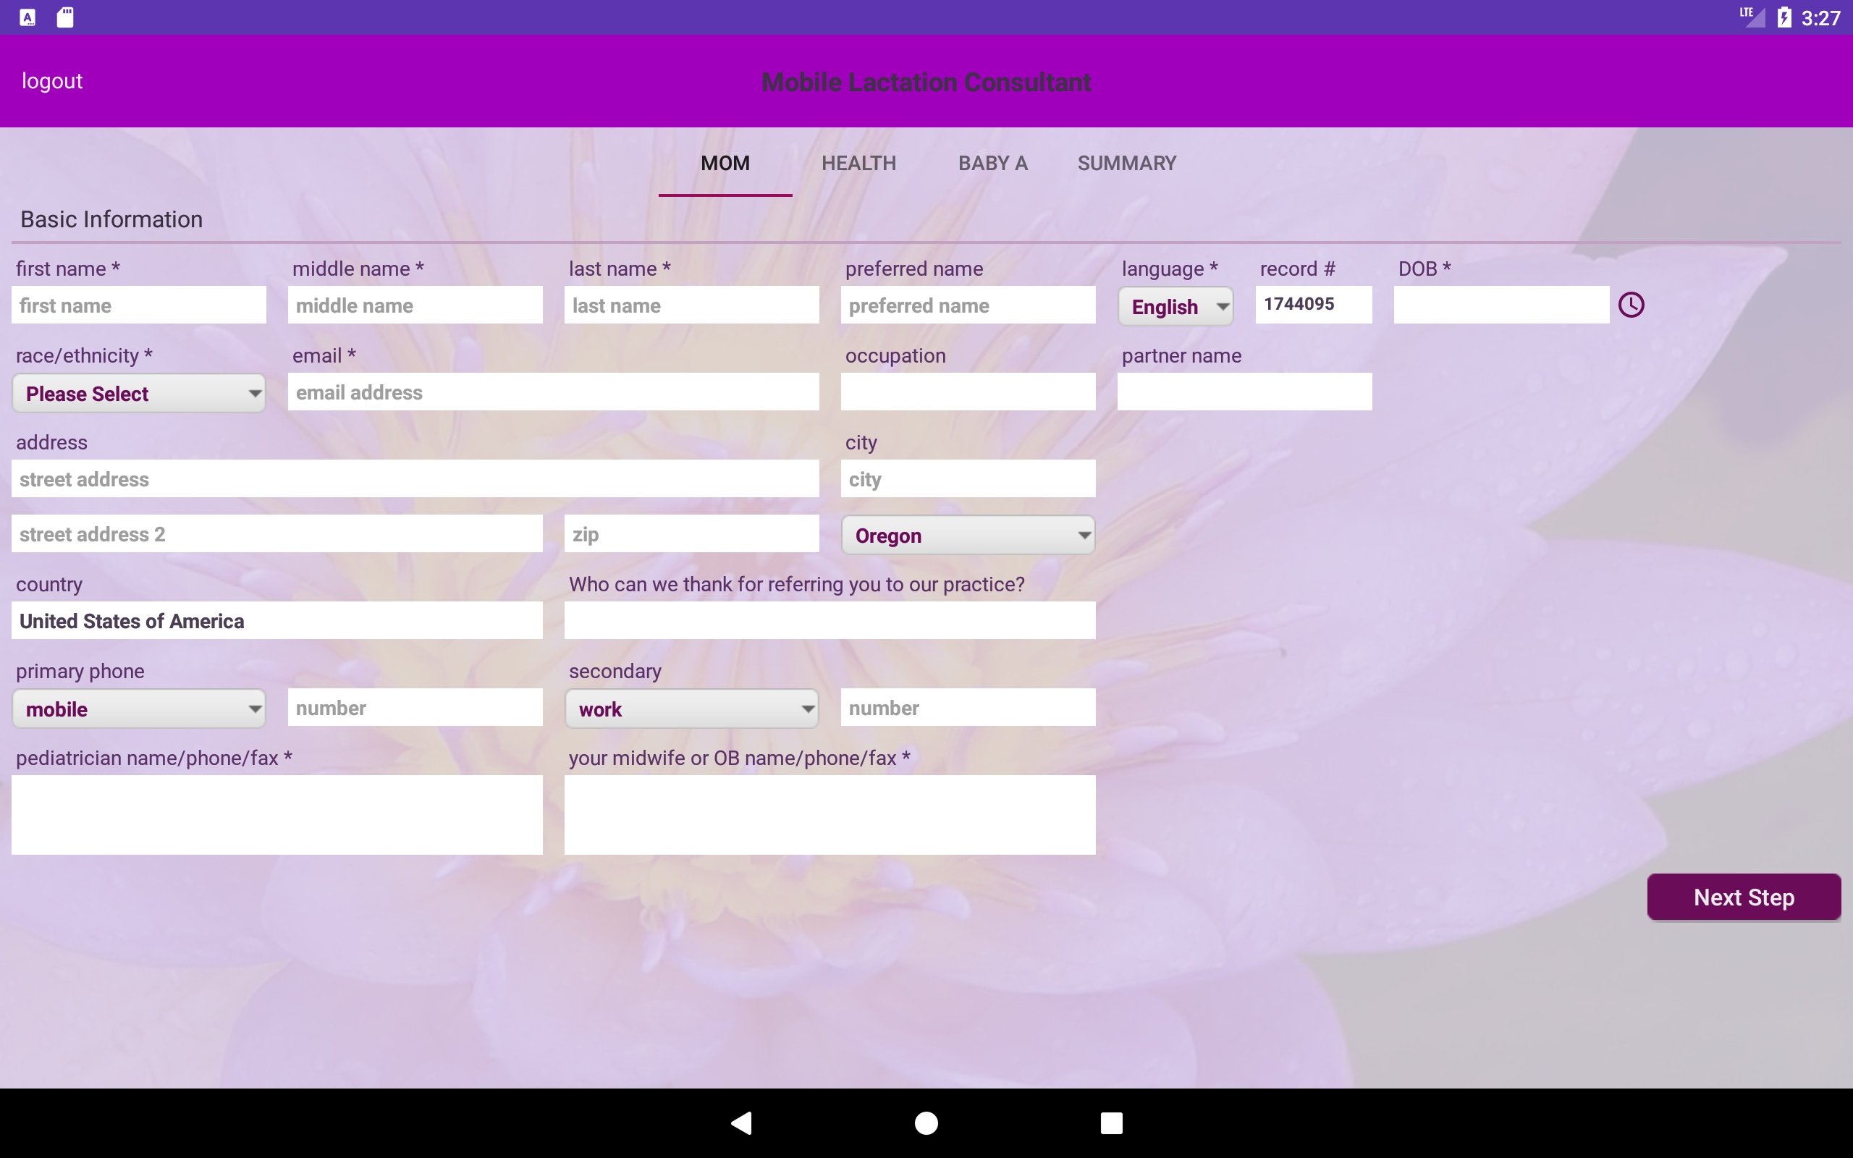Viewport: 1853px width, 1158px height.
Task: Tap the SD card status bar icon
Action: 65,17
